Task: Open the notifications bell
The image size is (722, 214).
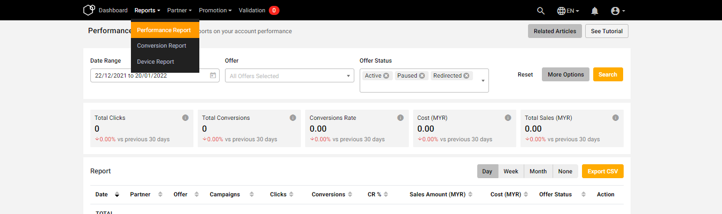Action: 595,11
